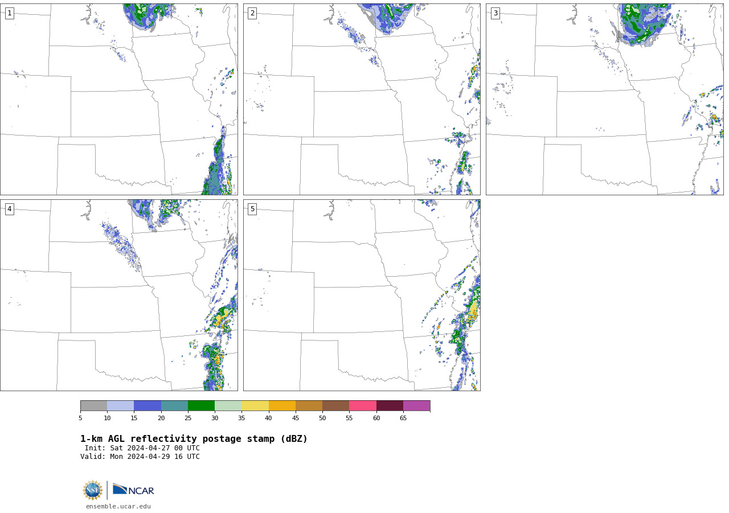The image size is (729, 513).
Task: Click the blue 15-20 dBZ swatch
Action: [148, 406]
